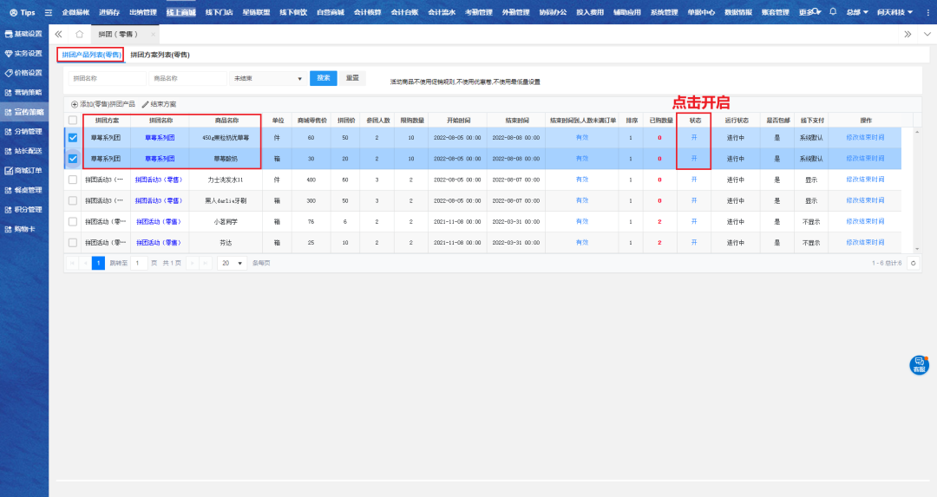Click the blue 搜索 search button
Screen dimensions: 937x497
coord(323,78)
